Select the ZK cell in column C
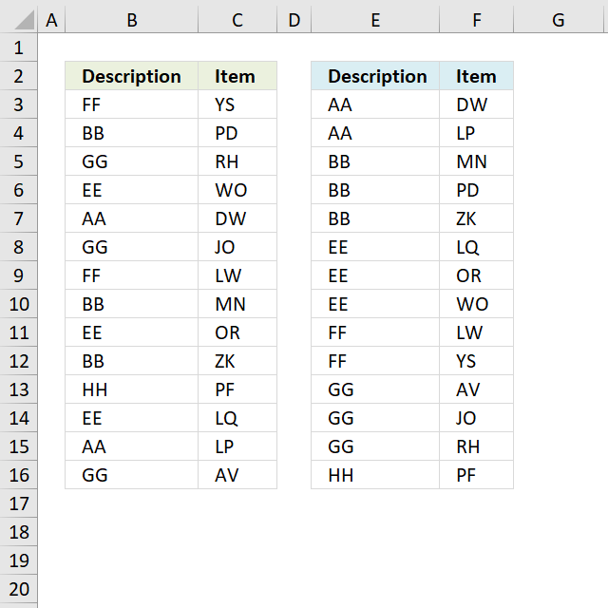The width and height of the screenshot is (608, 608). tap(237, 361)
